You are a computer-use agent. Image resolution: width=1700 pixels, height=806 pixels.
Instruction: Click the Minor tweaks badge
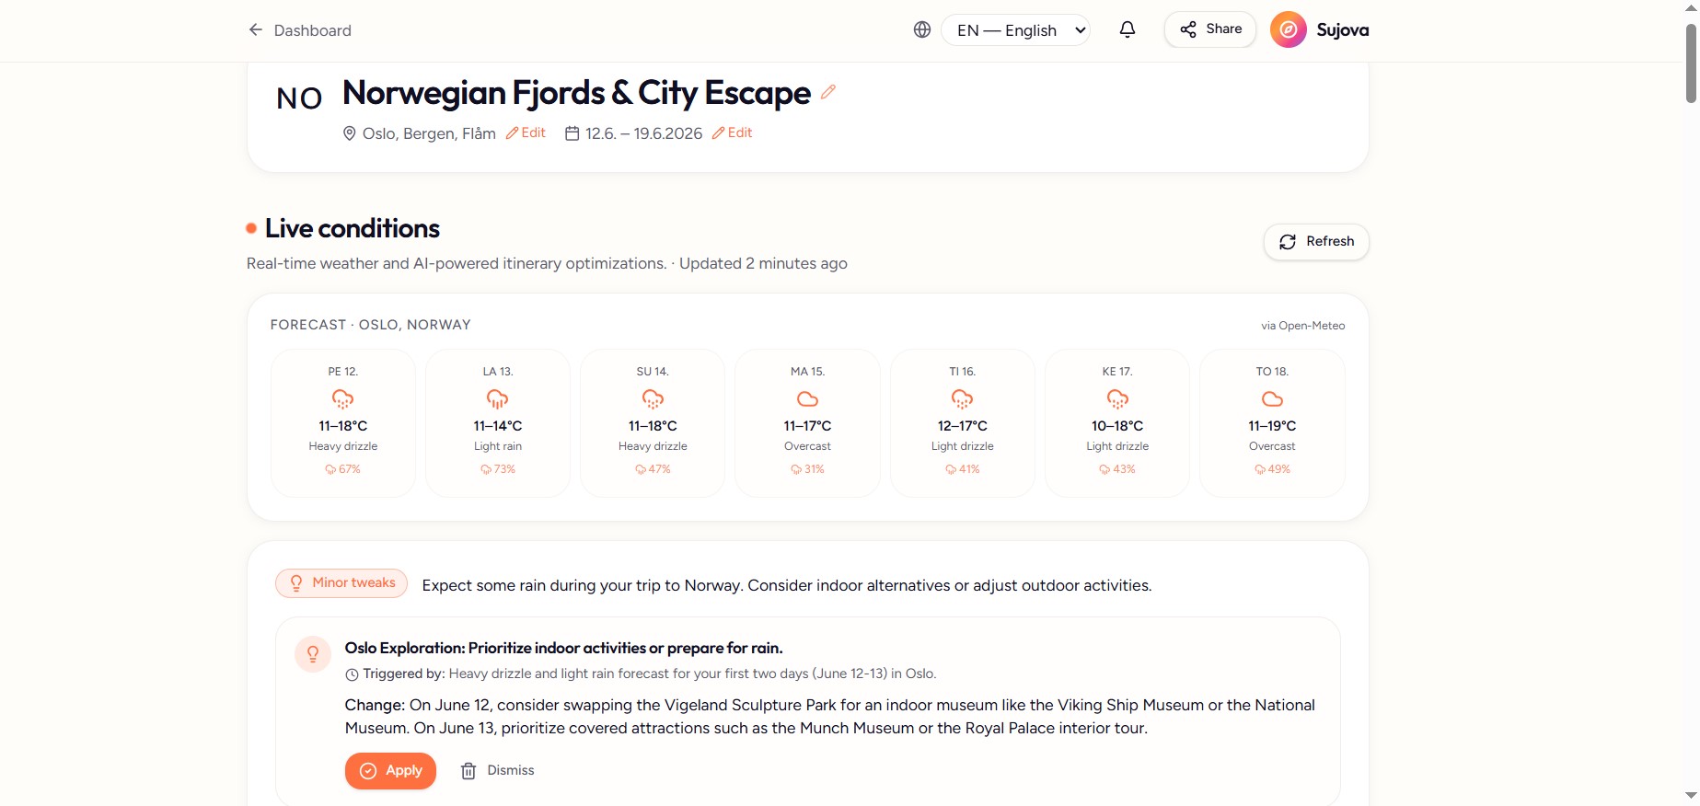point(341,583)
